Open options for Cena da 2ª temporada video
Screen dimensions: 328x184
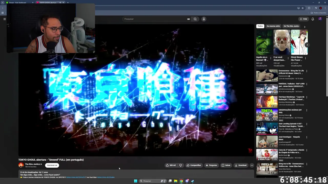click(306, 150)
